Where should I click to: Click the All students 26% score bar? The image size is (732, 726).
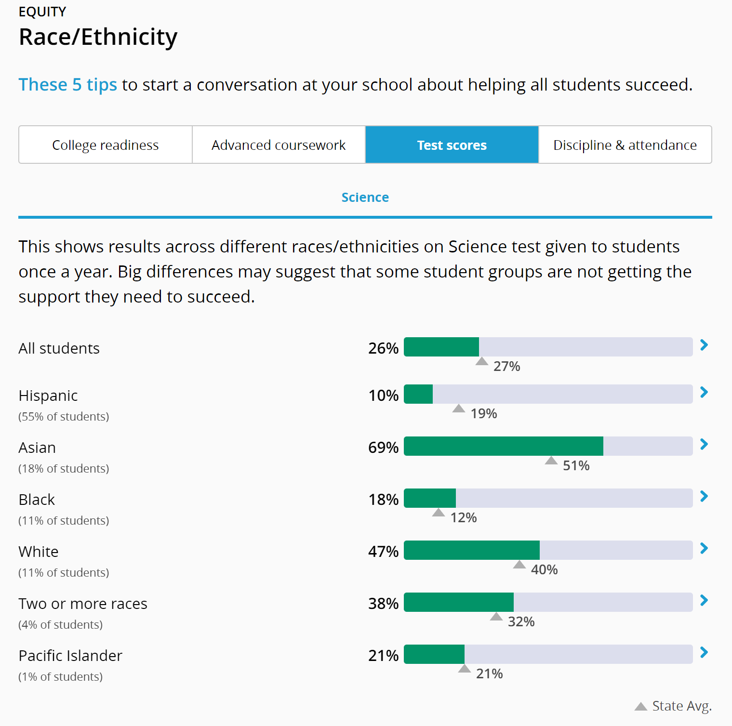pos(441,347)
